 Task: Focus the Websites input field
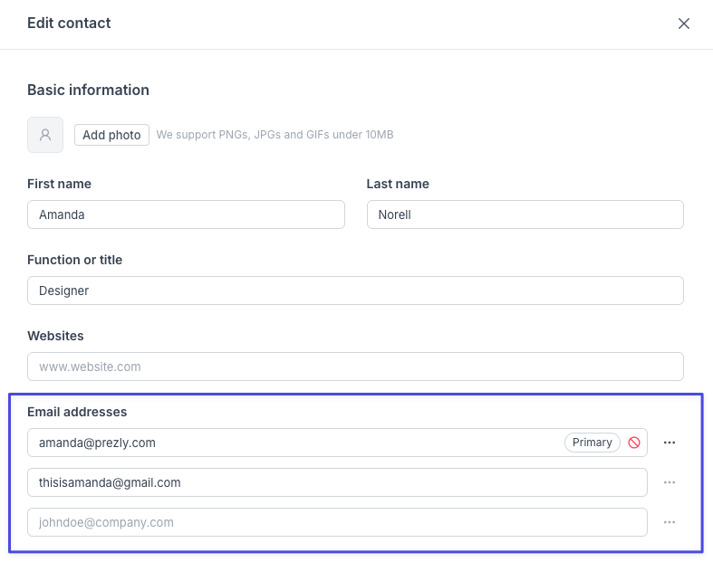tap(355, 367)
